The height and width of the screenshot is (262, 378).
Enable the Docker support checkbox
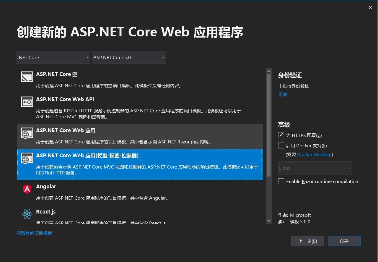click(281, 145)
